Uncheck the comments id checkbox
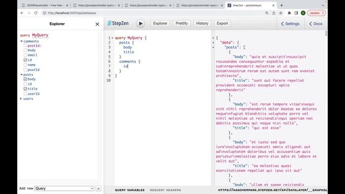This screenshot has height=194, width=345. click(x=25, y=60)
